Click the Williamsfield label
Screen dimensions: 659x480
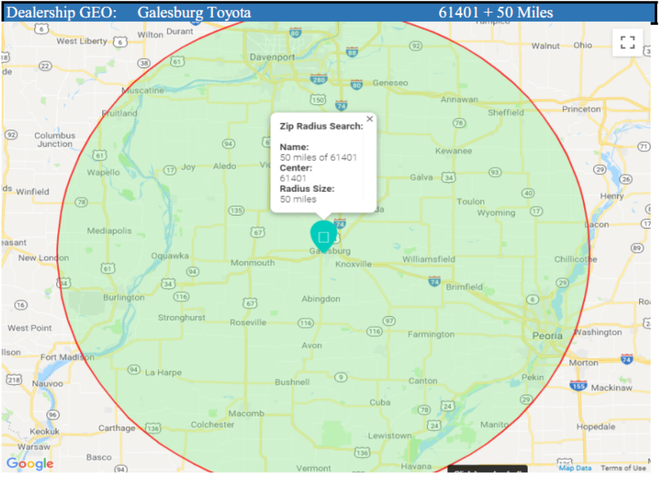click(429, 259)
